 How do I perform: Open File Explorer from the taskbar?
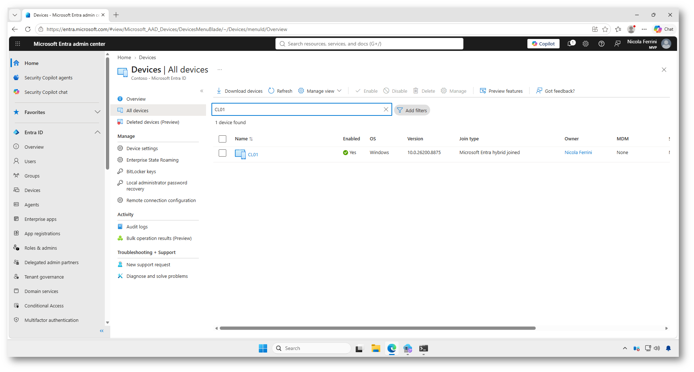[376, 348]
